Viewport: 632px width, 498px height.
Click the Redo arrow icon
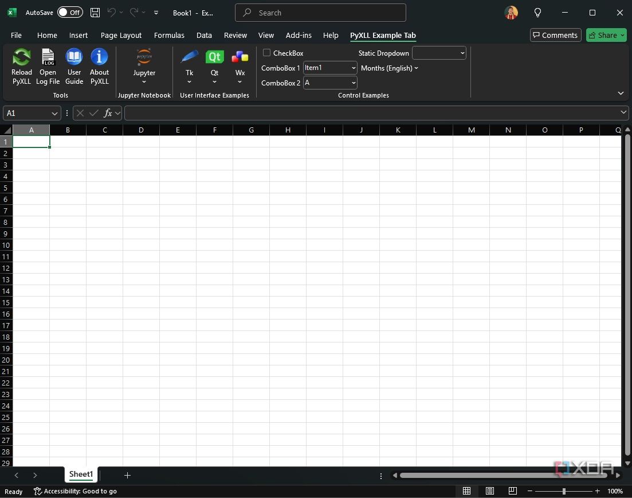tap(134, 13)
